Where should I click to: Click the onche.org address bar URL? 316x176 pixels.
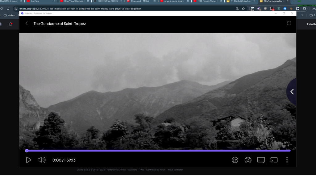click(x=80, y=9)
